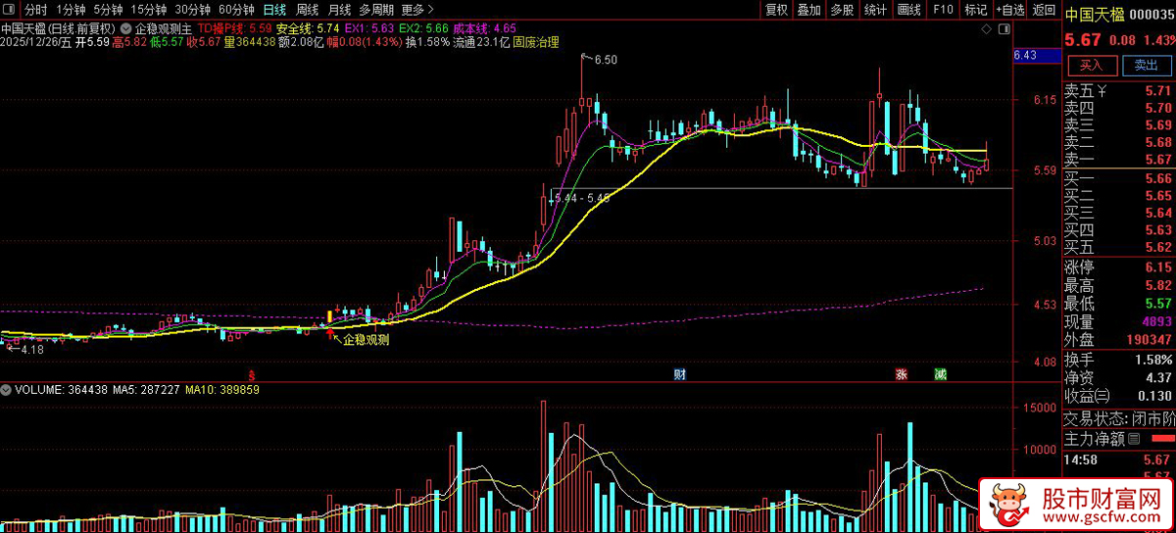Click the 6.50 high price label
The width and height of the screenshot is (1176, 533).
pyautogui.click(x=606, y=60)
